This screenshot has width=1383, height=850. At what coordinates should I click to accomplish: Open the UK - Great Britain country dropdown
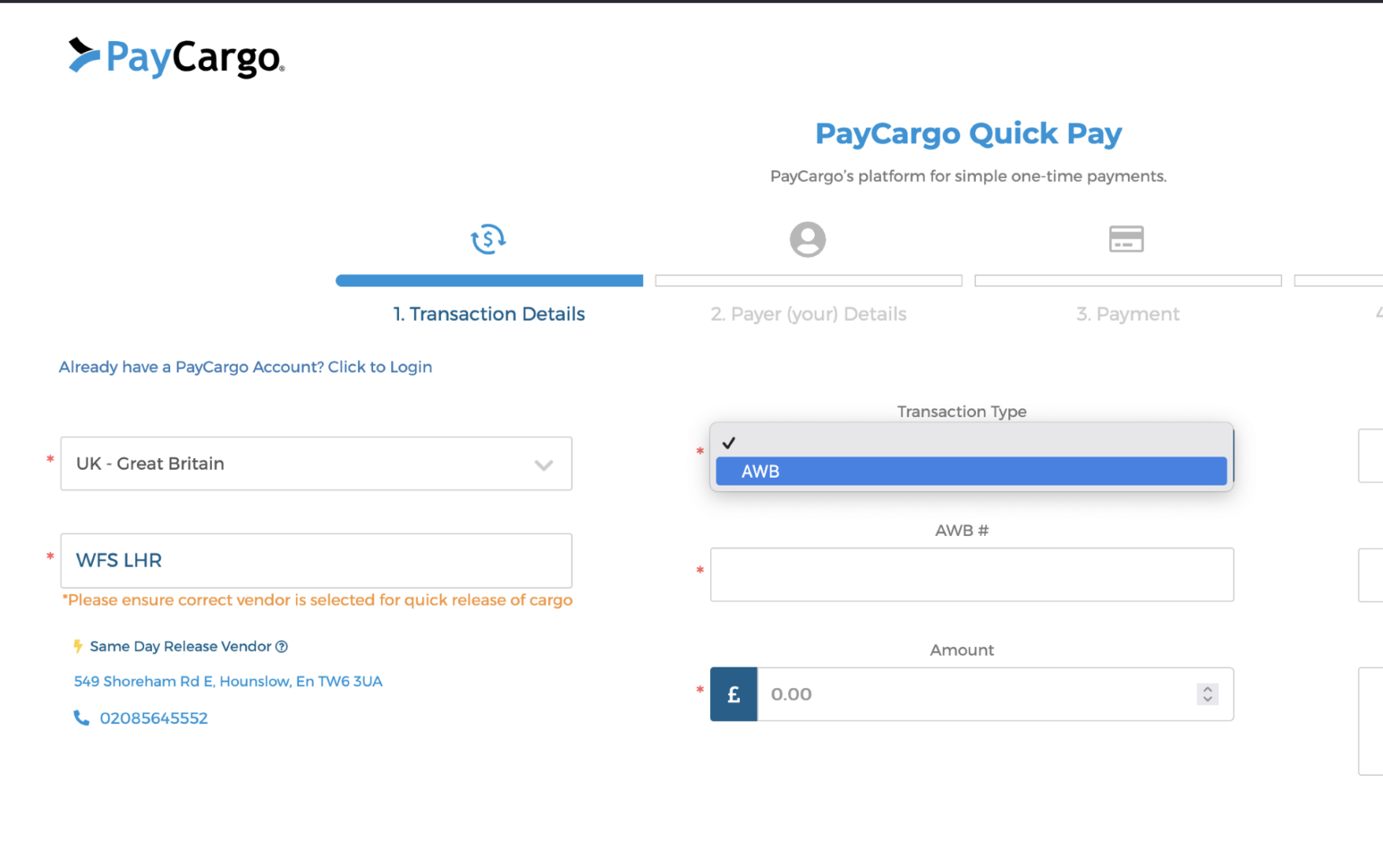coord(316,464)
